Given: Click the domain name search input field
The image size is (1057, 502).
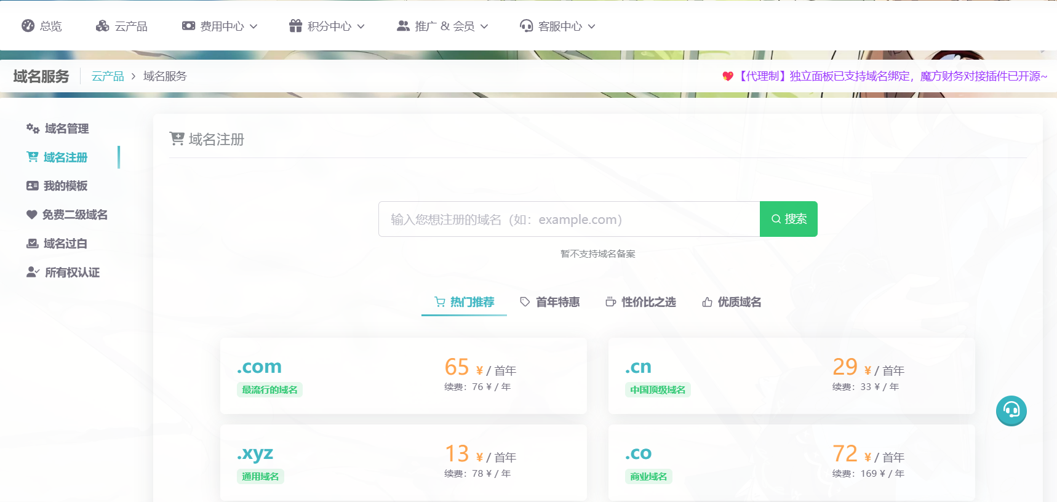Looking at the screenshot, I should pyautogui.click(x=568, y=219).
